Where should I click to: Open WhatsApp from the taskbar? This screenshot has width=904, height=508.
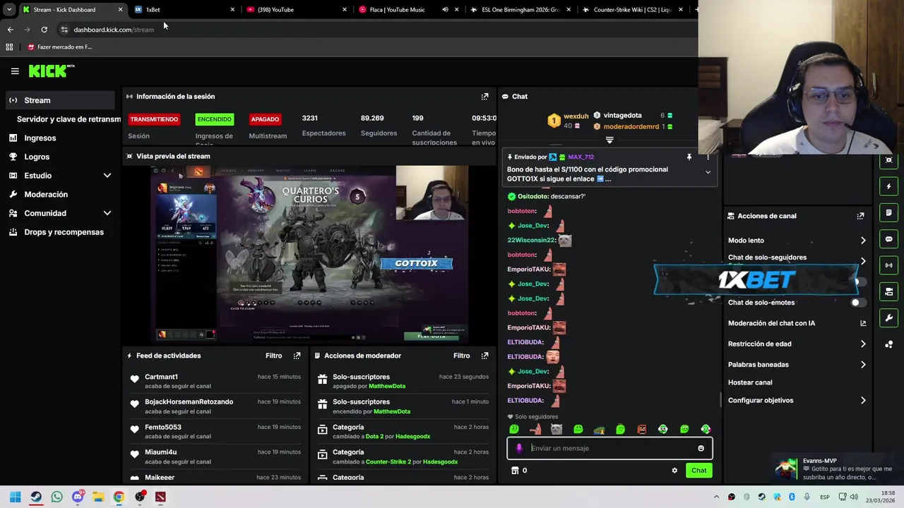tap(56, 497)
